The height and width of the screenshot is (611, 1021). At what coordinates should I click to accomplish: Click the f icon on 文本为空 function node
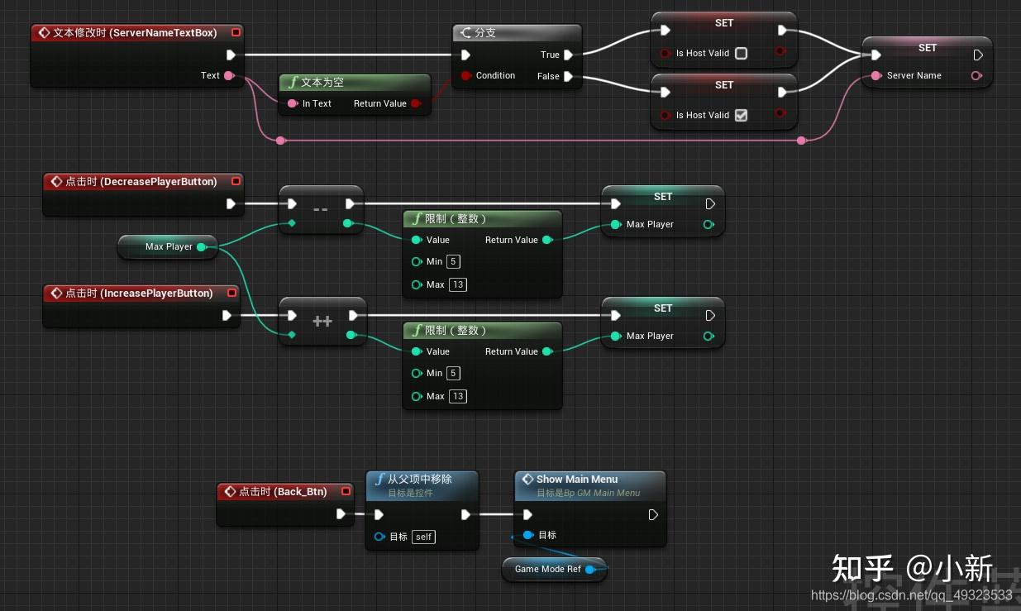[295, 82]
